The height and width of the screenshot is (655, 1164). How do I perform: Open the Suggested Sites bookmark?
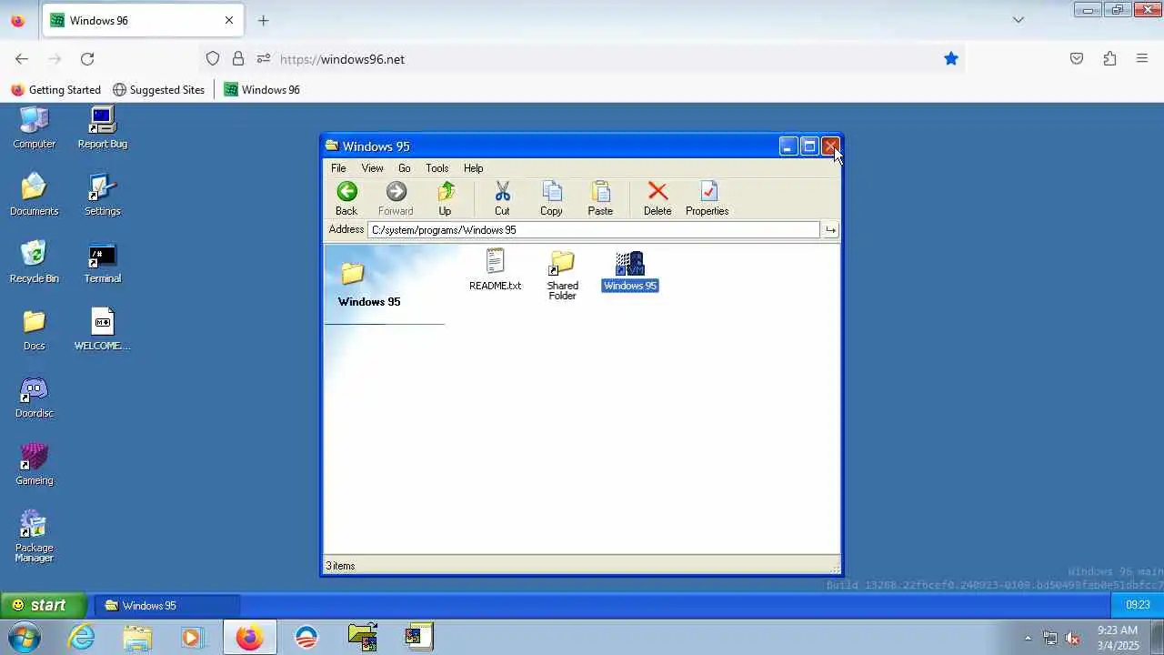158,89
